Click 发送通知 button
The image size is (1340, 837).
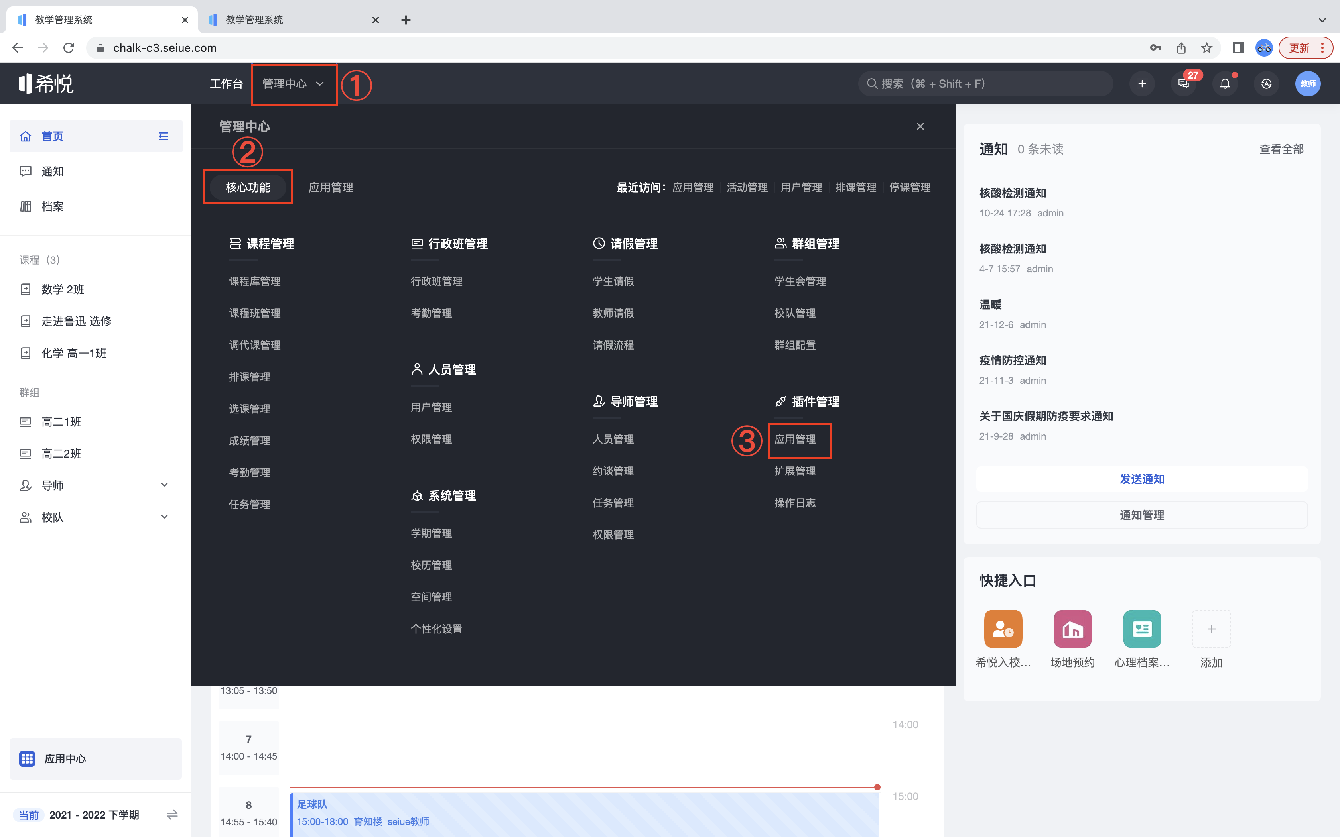pyautogui.click(x=1142, y=479)
